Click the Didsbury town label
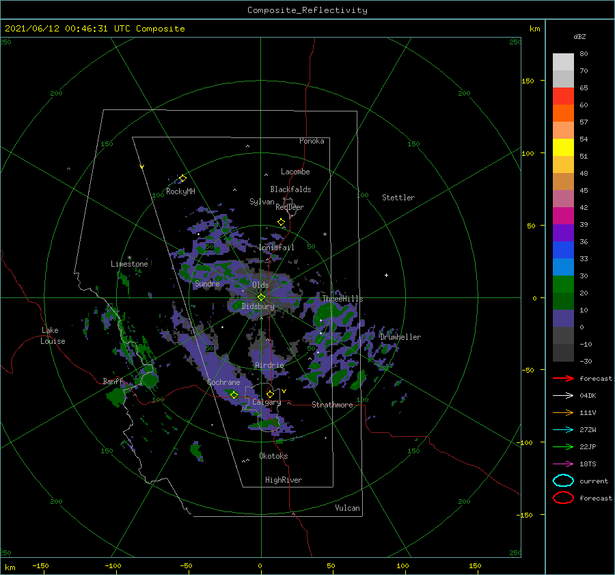The height and width of the screenshot is (575, 615). pos(258,306)
